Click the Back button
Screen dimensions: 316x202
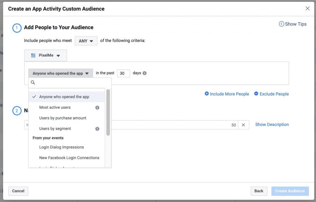coord(259,191)
